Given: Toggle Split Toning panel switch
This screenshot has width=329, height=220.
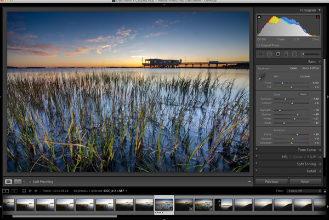Looking at the screenshot, I should [257, 164].
